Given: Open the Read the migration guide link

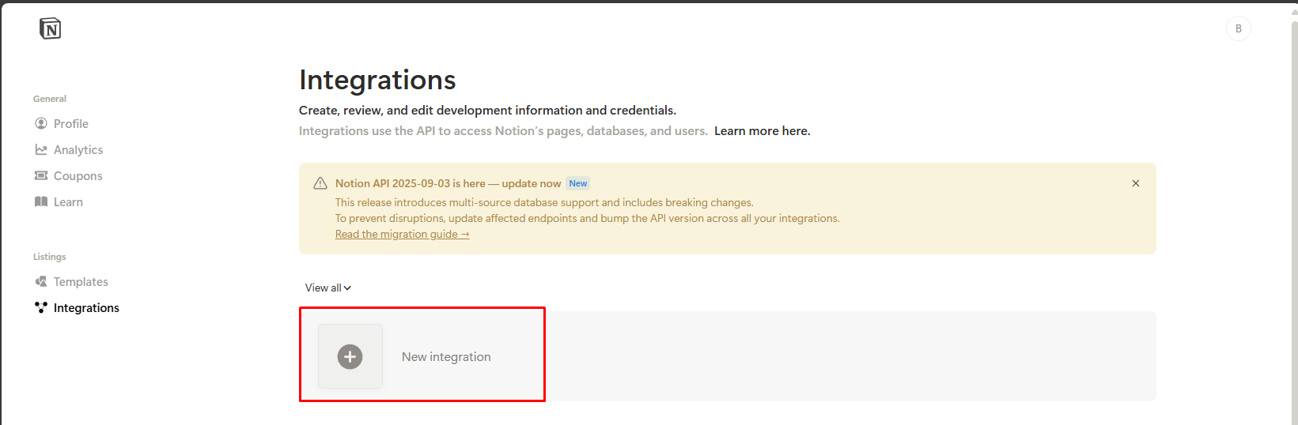Looking at the screenshot, I should coord(403,234).
